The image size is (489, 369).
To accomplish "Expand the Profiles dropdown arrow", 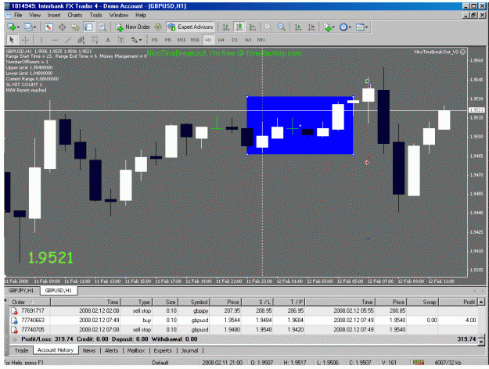I will [x=34, y=27].
